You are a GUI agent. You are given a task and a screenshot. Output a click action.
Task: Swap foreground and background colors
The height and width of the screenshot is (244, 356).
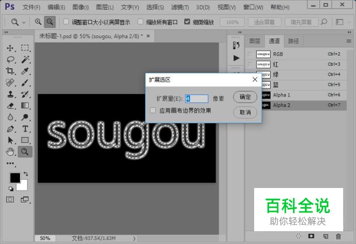pos(26,174)
